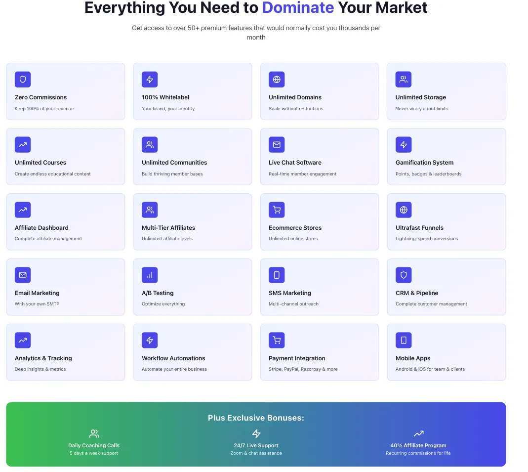Click 'Create endless educational content' text
Screen dimensions: 528x472
(52, 174)
